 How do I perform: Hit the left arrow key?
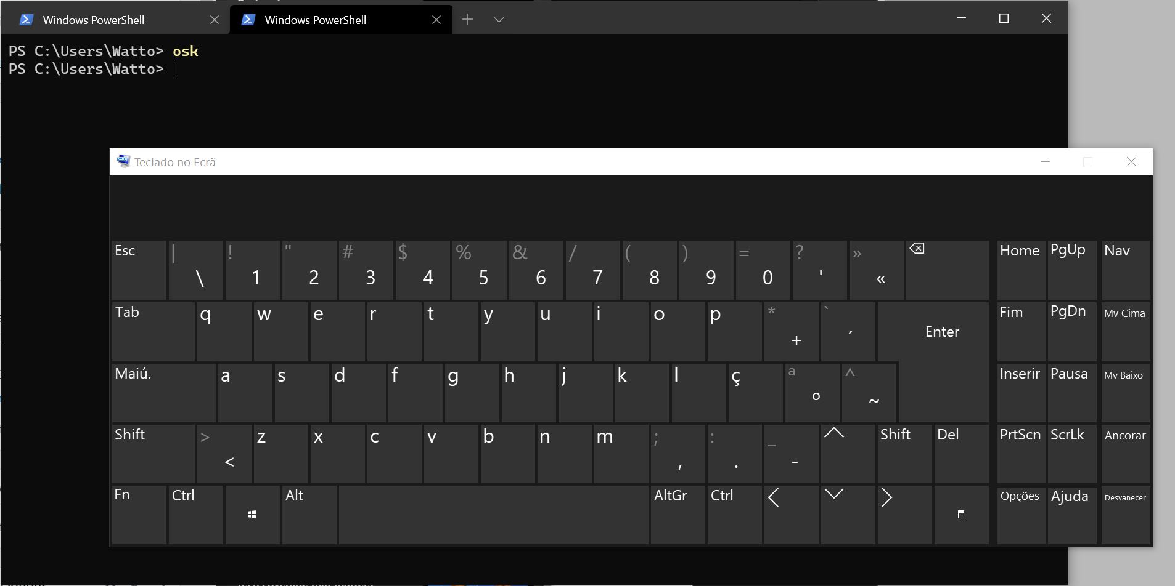791,515
